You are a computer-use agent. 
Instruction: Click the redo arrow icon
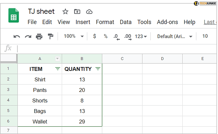[28, 36]
